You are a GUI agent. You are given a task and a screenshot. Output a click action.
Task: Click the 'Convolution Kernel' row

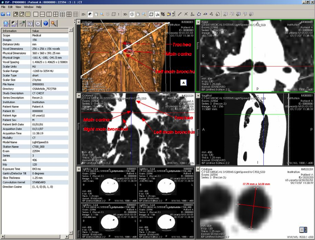(35, 182)
